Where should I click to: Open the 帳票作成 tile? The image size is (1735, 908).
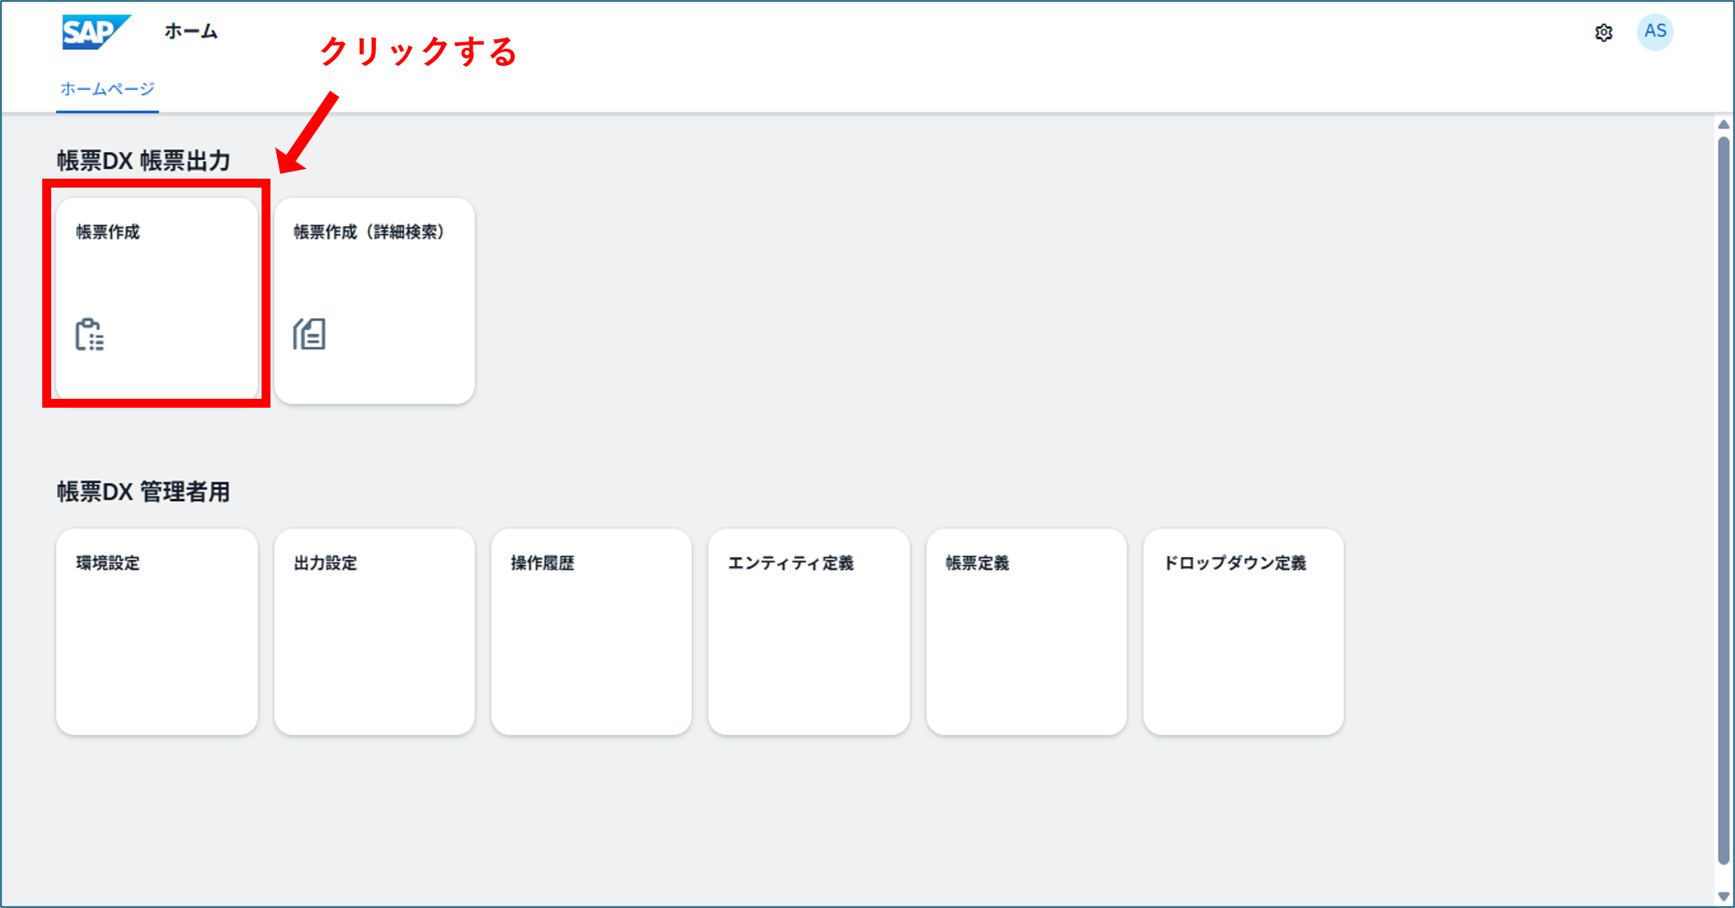157,301
